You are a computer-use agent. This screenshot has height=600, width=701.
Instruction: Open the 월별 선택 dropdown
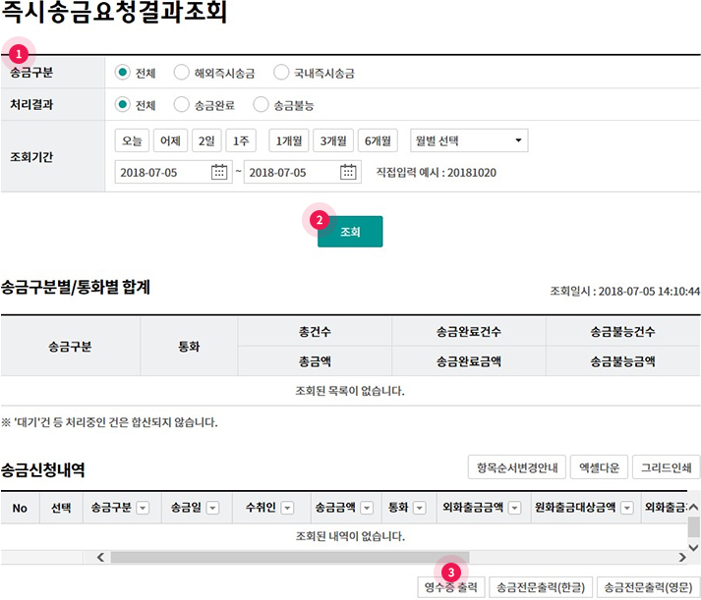pyautogui.click(x=469, y=140)
